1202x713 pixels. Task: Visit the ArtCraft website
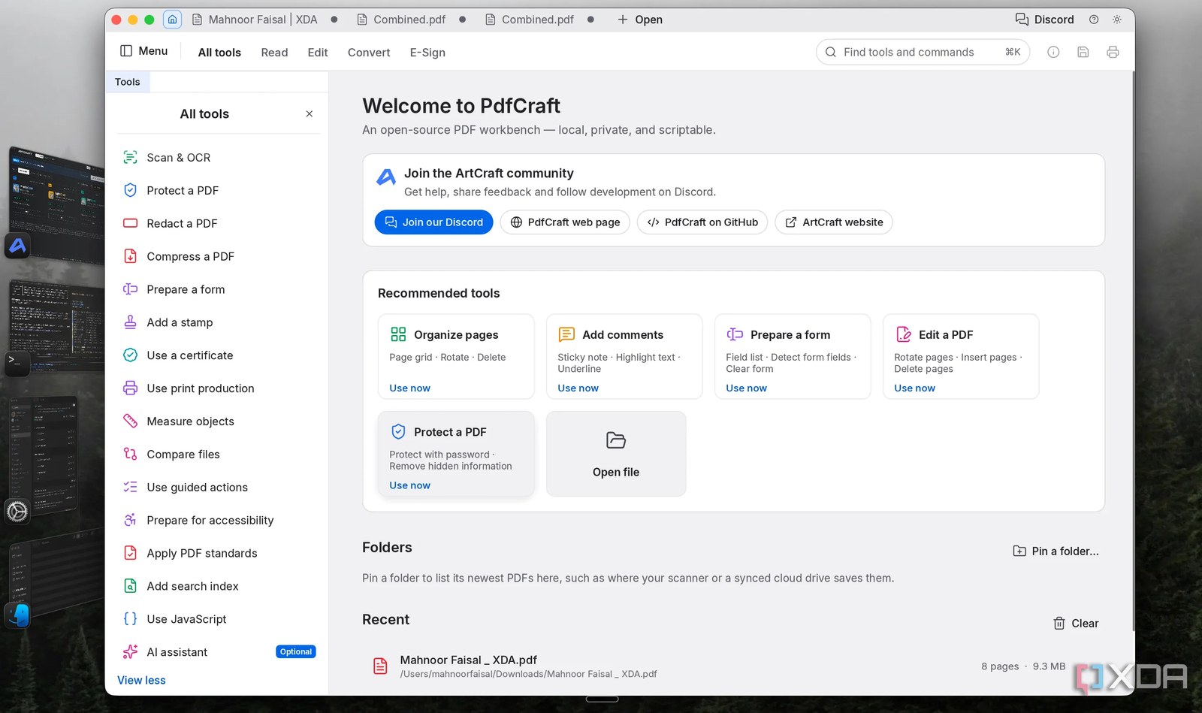coord(834,222)
